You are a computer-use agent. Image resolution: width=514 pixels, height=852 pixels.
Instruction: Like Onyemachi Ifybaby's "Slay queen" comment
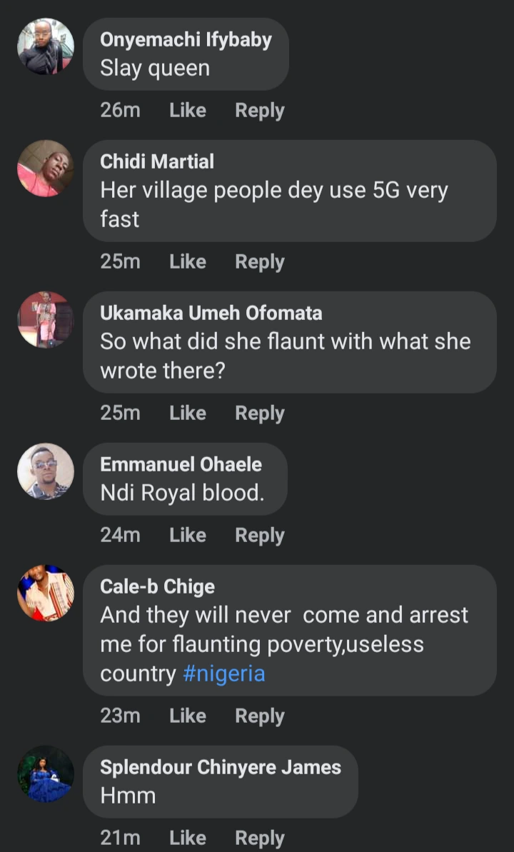click(x=188, y=111)
